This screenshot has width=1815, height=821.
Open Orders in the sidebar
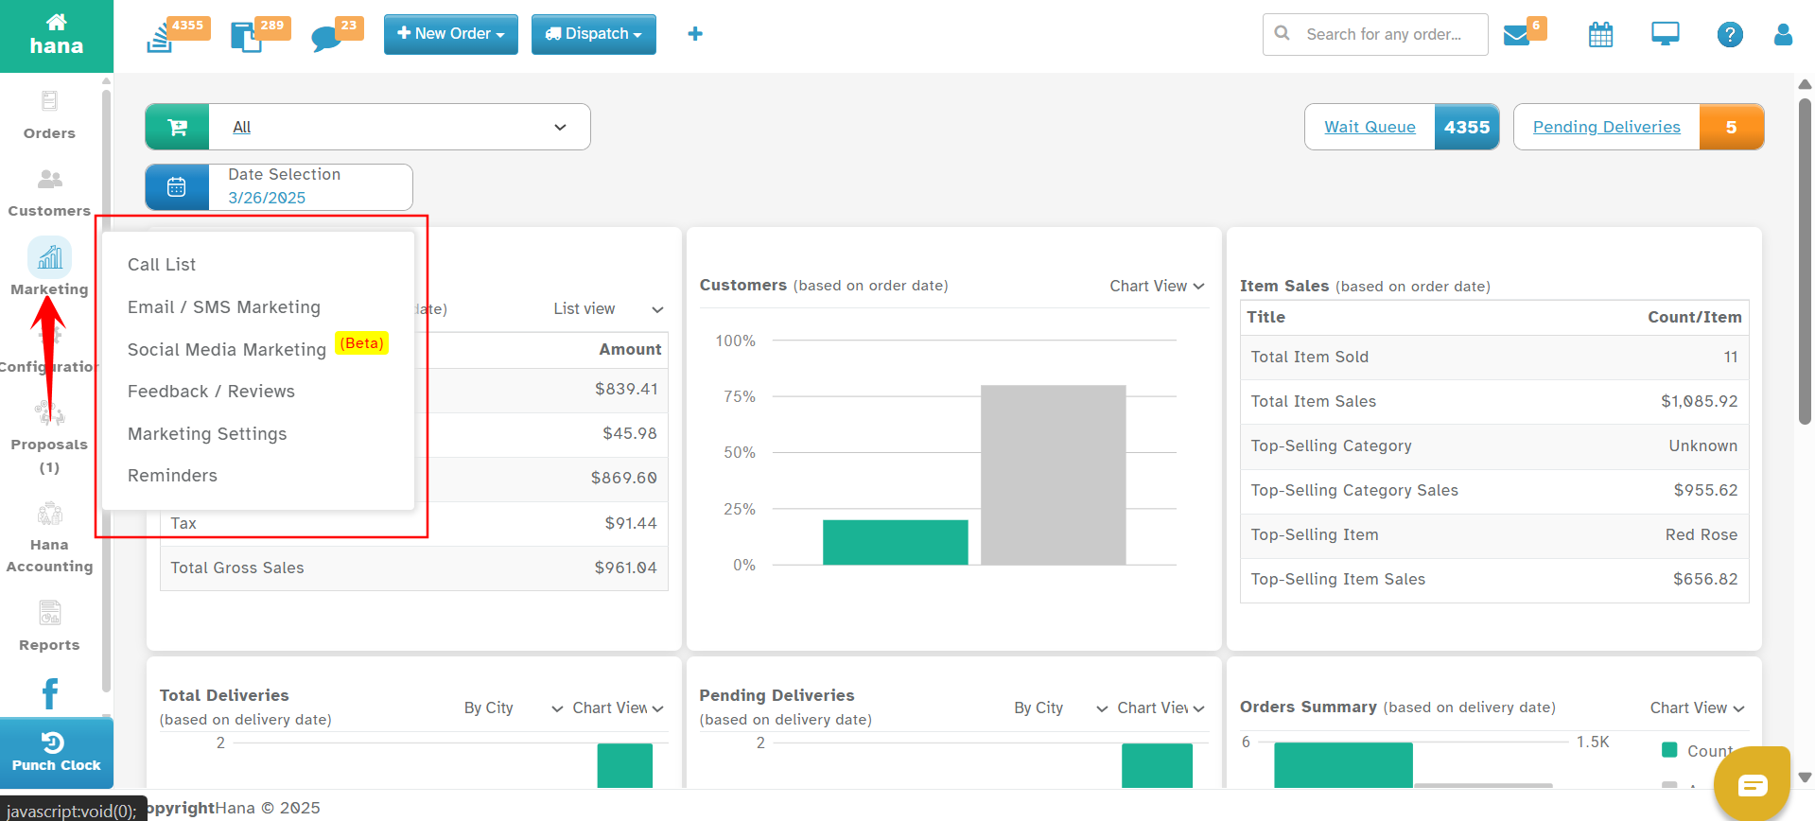click(x=49, y=114)
